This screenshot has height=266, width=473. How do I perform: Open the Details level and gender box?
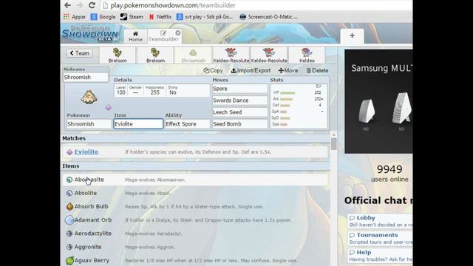point(162,90)
